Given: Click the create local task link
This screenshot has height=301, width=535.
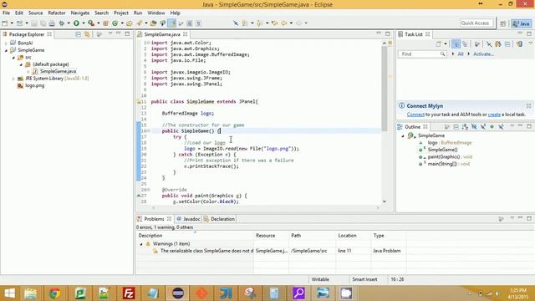Looking at the screenshot, I should pyautogui.click(x=494, y=115).
